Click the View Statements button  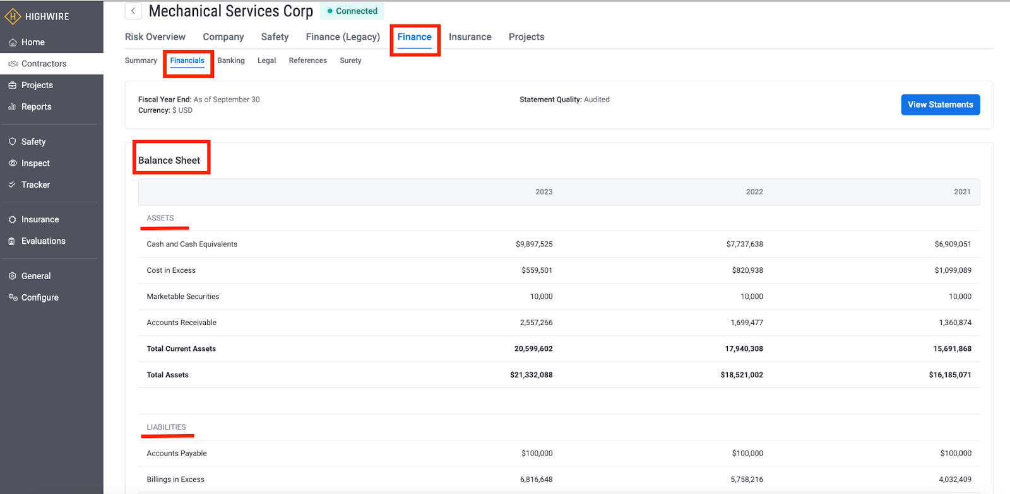(940, 105)
